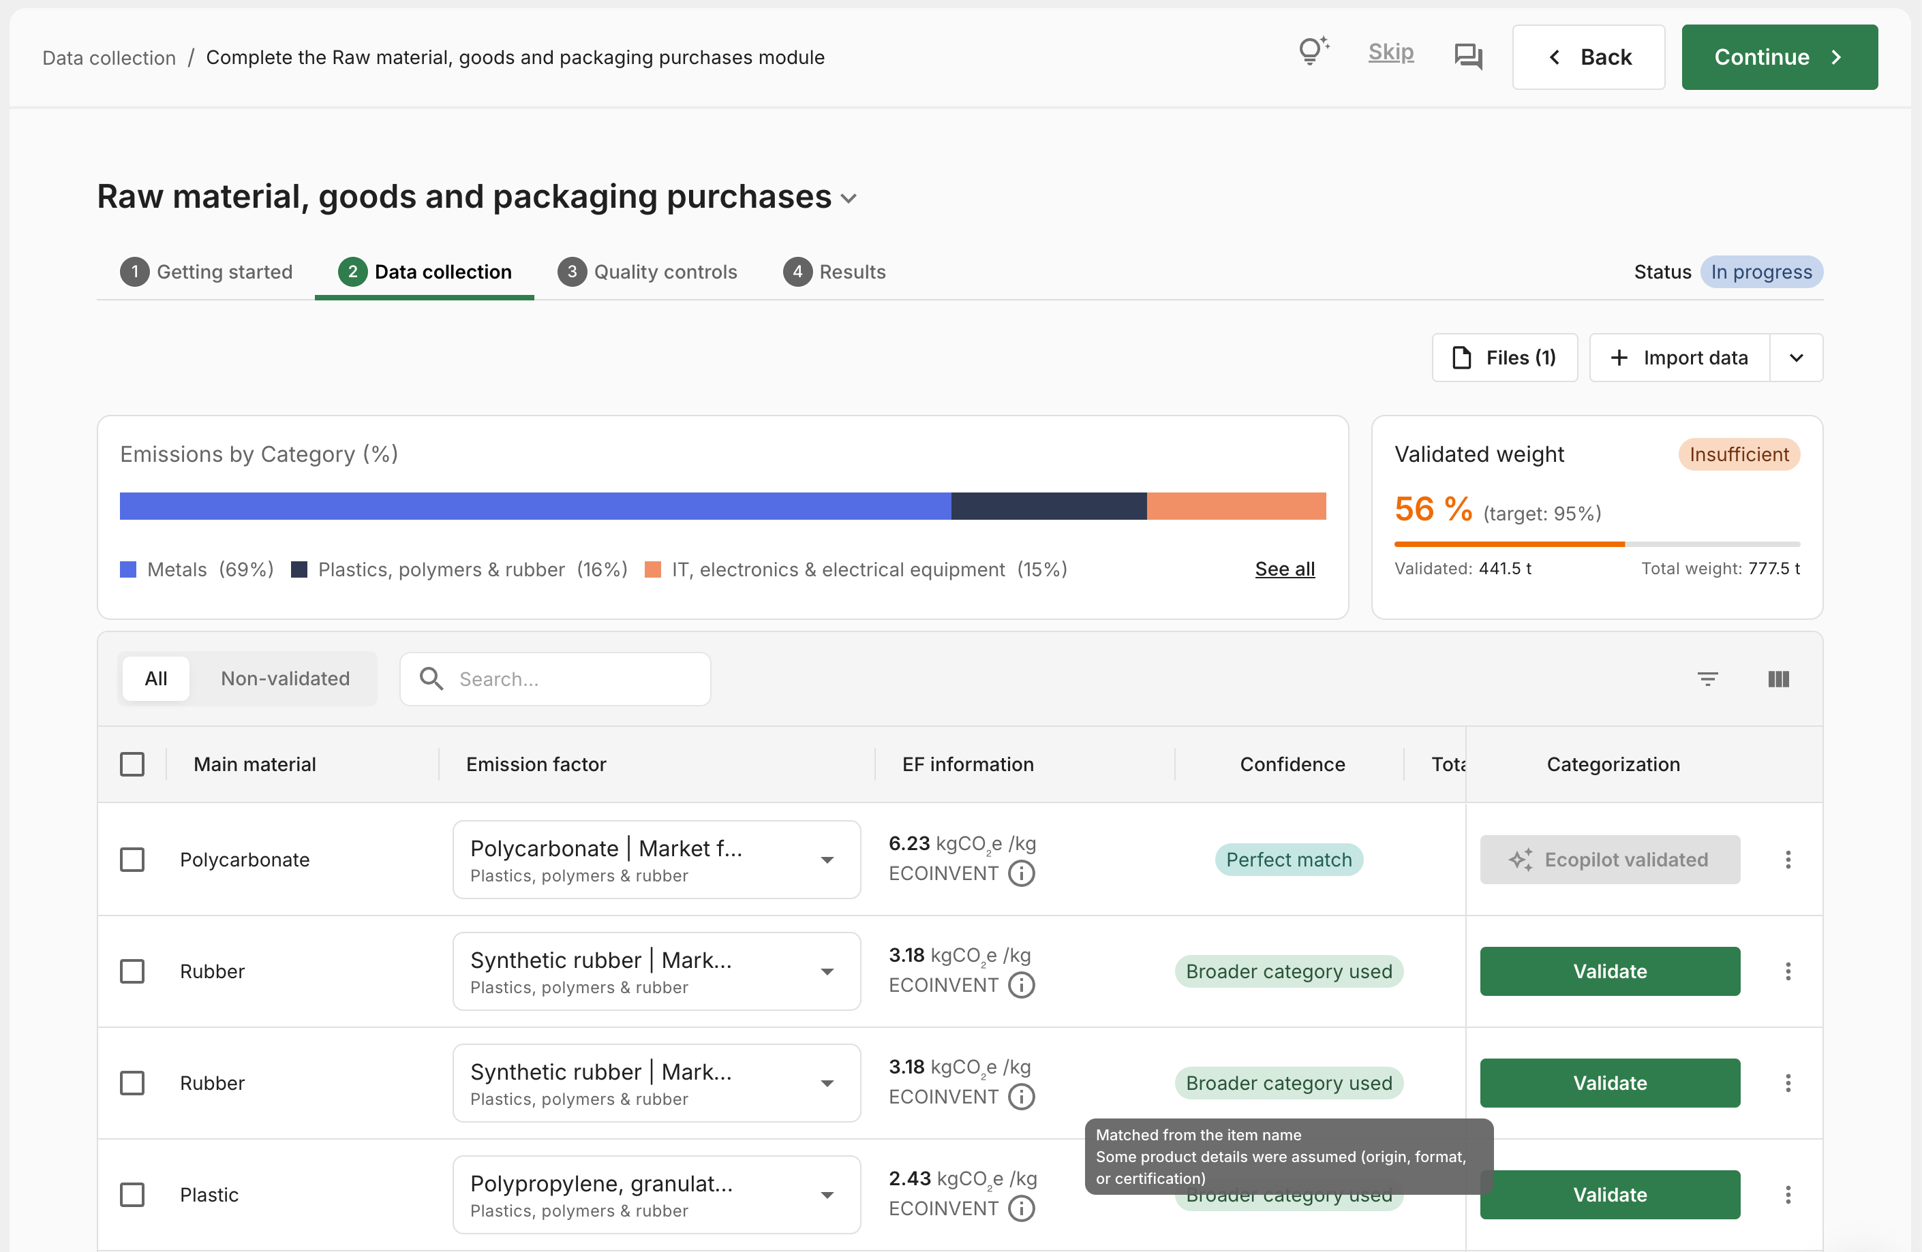Open info icon for Polycarbonate ECOINVENT
The width and height of the screenshot is (1922, 1252).
tap(1021, 873)
